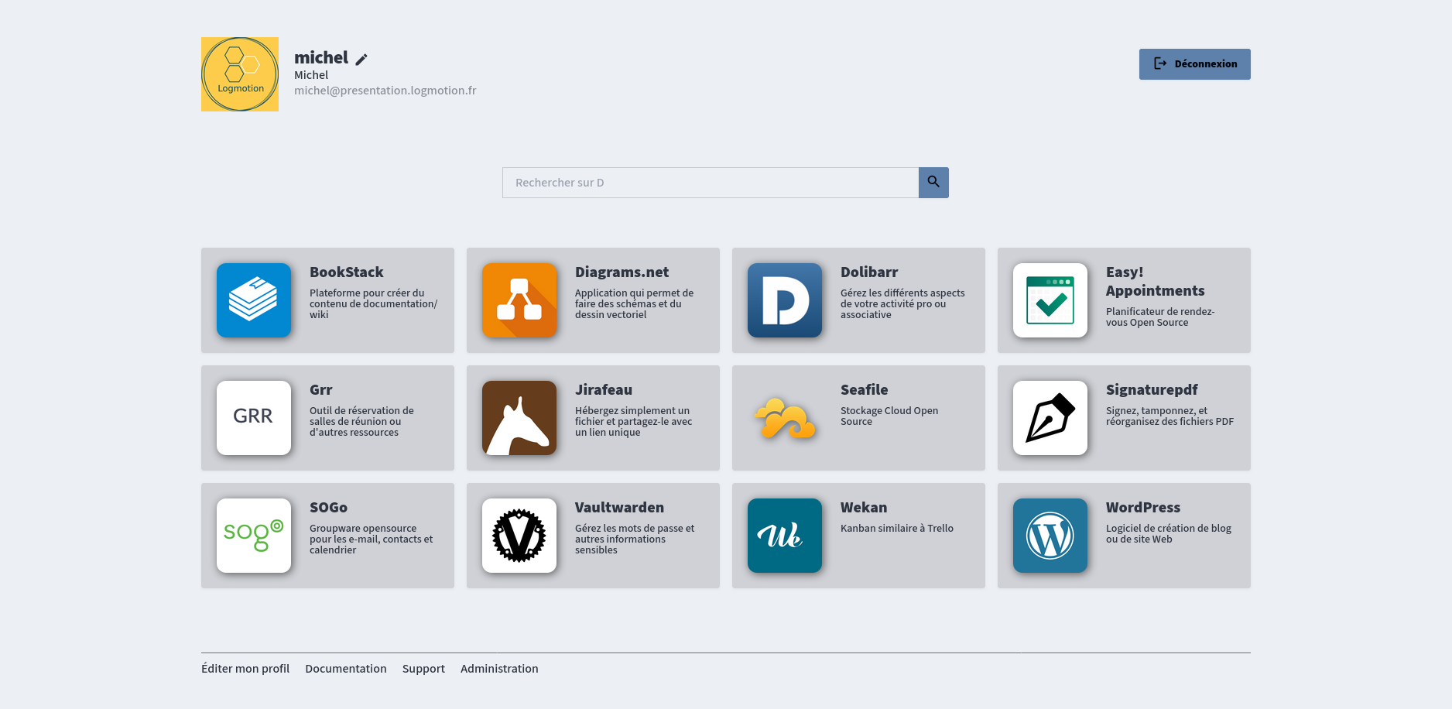
Task: Click the Easy! Appointments title
Action: pos(1155,282)
